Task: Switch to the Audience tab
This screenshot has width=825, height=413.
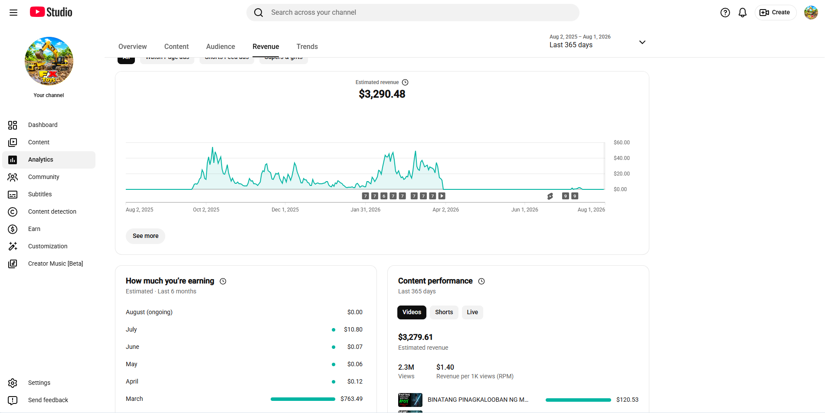Action: point(220,46)
